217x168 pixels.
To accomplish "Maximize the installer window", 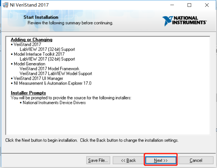I will [189, 5].
